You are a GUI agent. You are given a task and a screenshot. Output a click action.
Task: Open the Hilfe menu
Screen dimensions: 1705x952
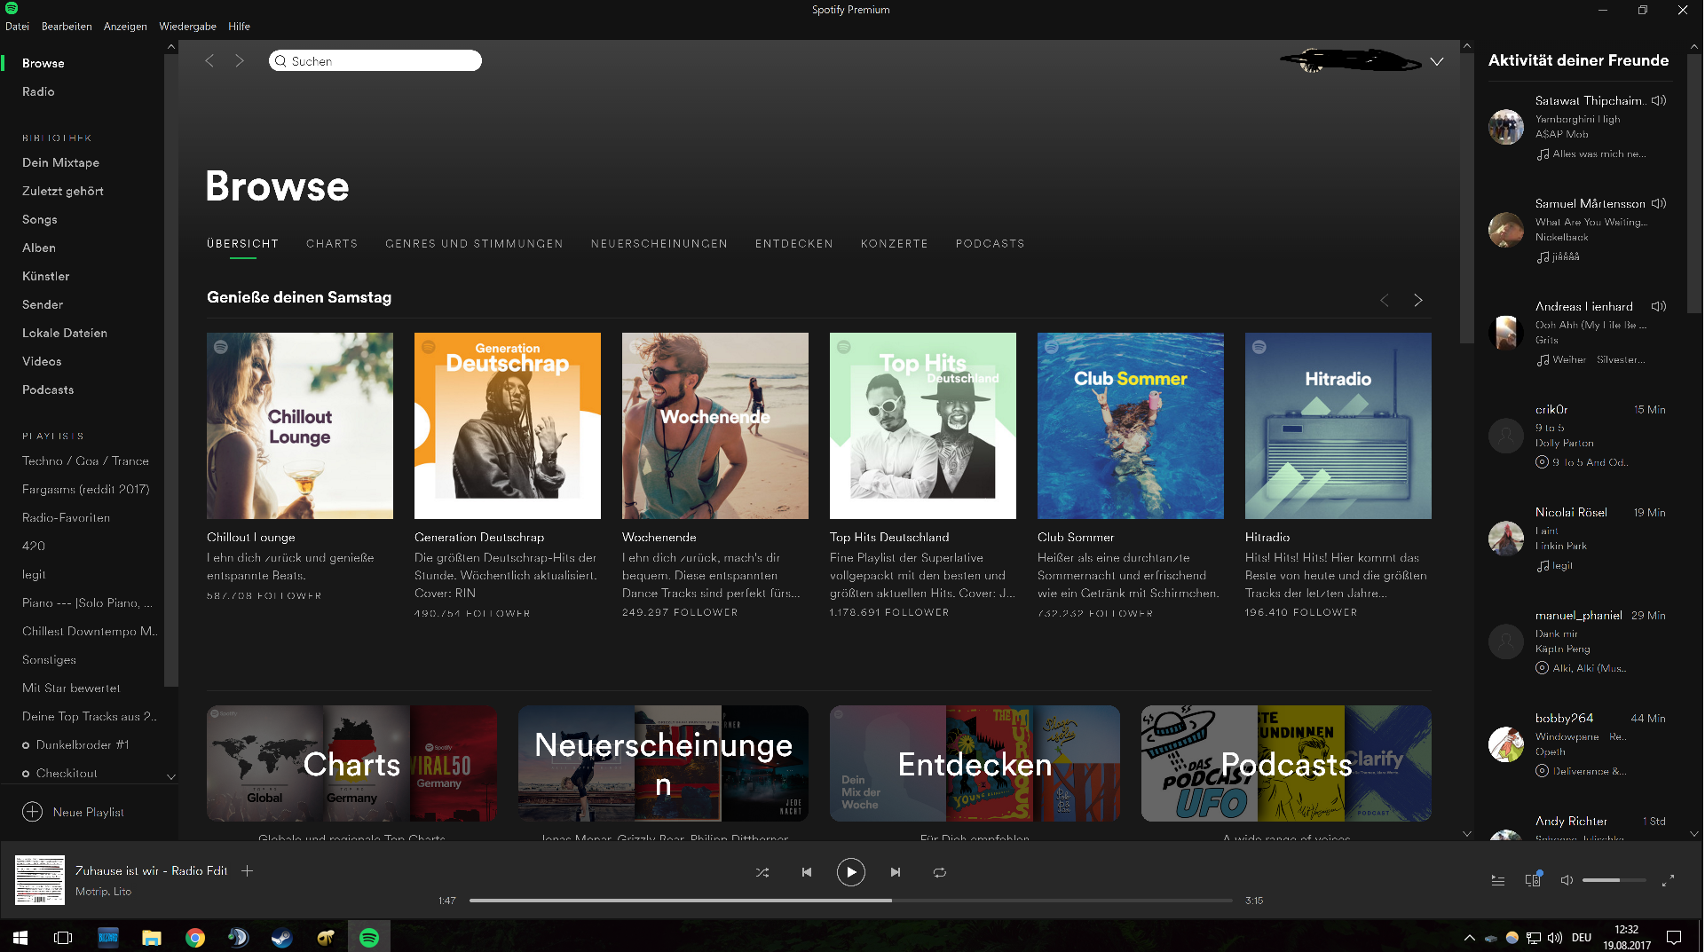(239, 27)
